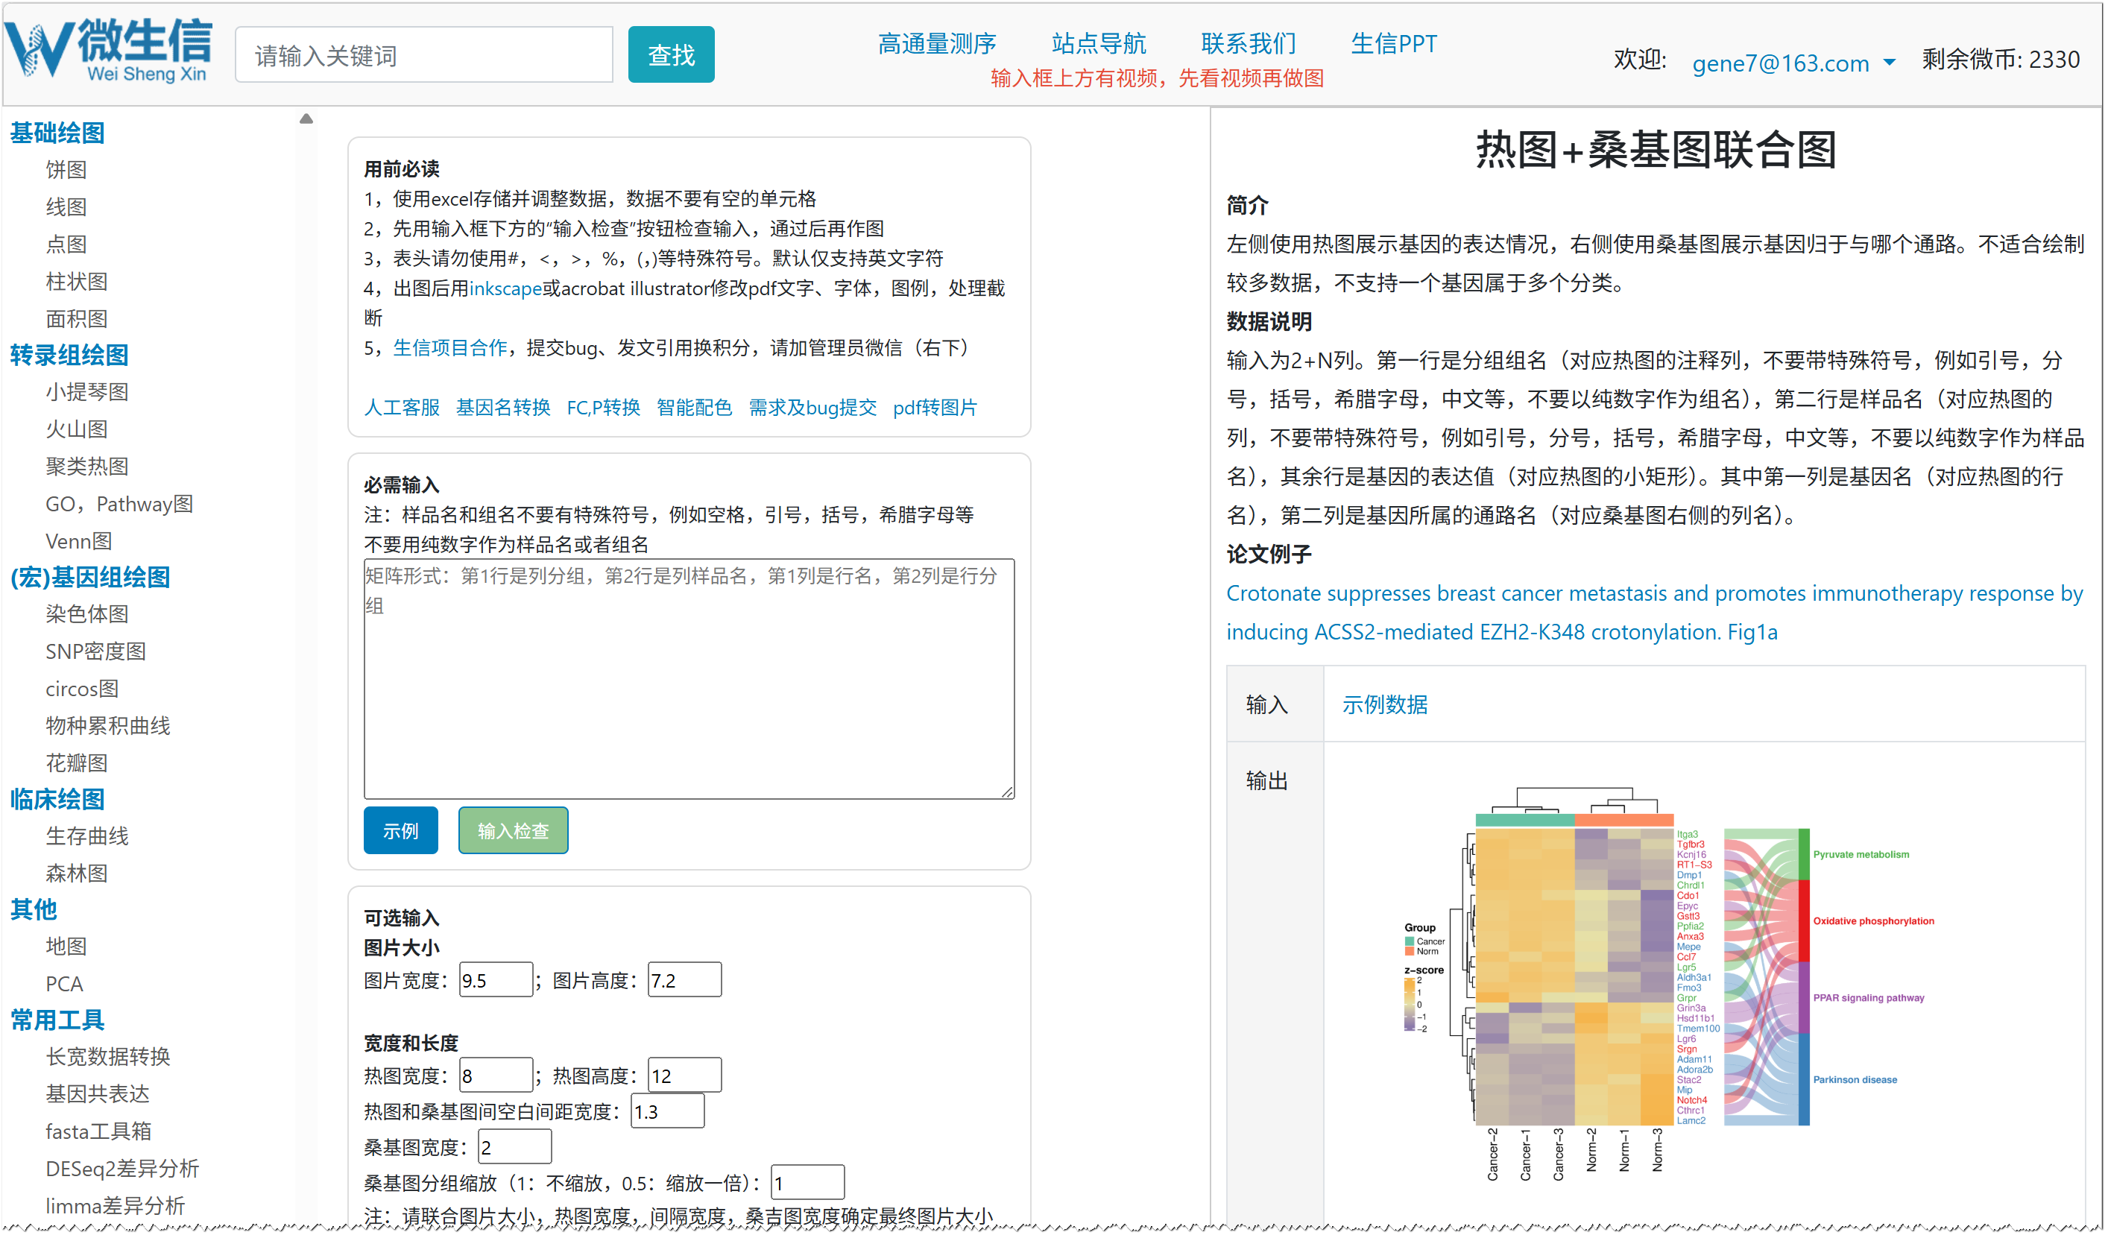Click the Wei Sheng Xin logo
The height and width of the screenshot is (1238, 2105).
click(109, 51)
